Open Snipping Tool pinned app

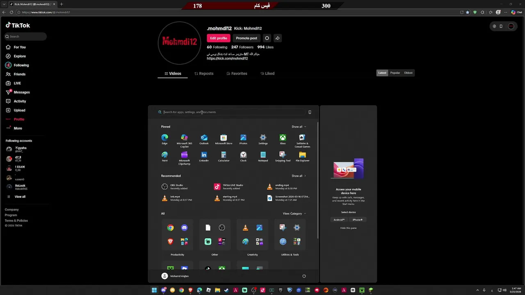[x=283, y=157]
